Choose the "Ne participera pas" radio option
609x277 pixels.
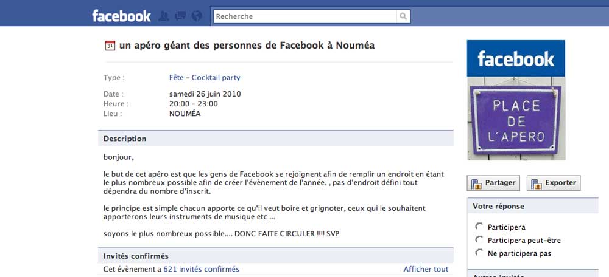tap(479, 253)
